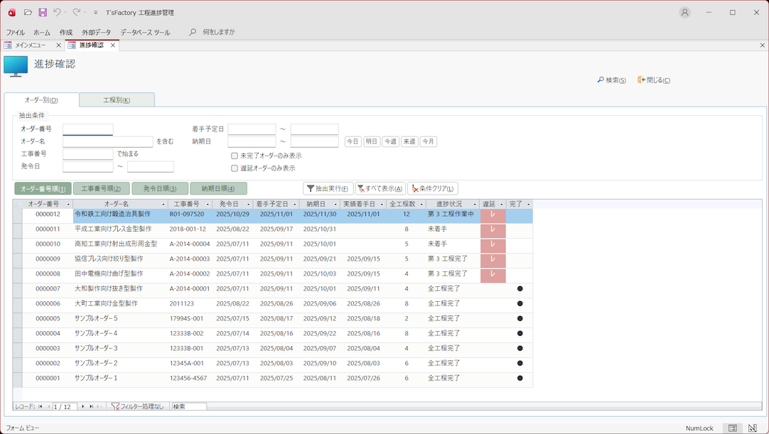
Task: Click the オーダー番号 input field
Action: tap(87, 129)
